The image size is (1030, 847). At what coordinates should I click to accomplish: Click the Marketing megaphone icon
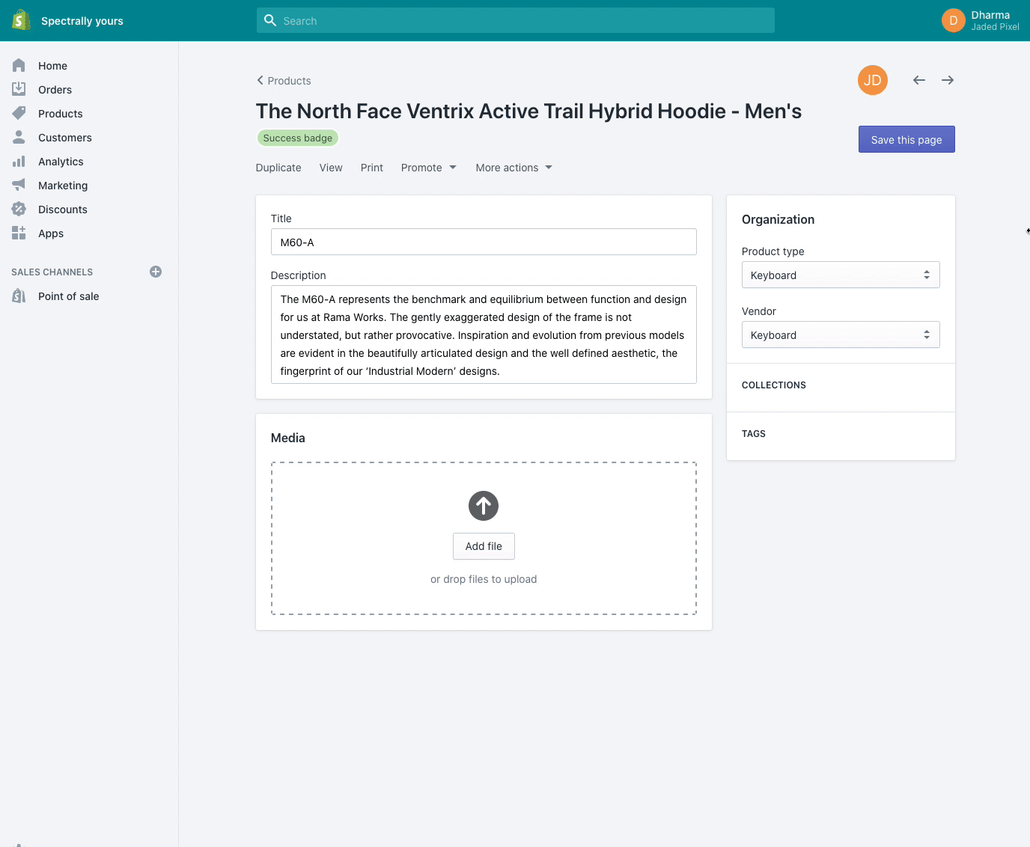19,185
